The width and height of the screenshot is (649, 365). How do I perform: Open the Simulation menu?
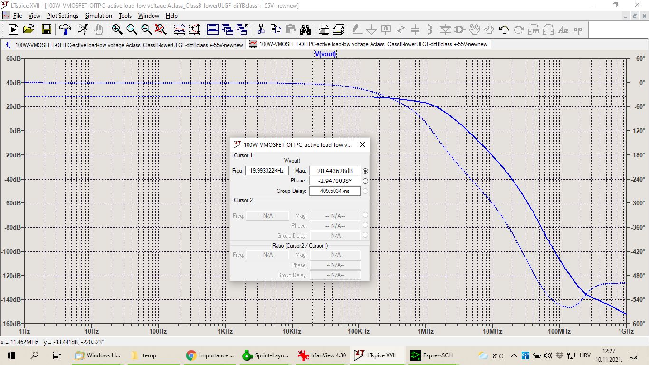click(x=98, y=16)
